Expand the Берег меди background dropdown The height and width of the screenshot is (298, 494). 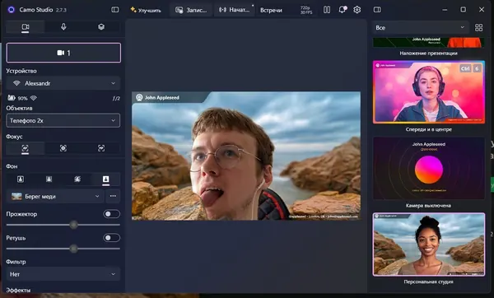[x=55, y=196]
